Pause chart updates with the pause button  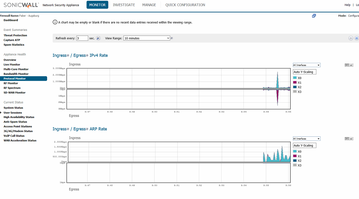[x=357, y=38]
